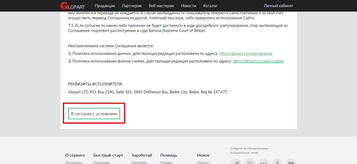
Task: Open the Новости header menu item
Action: point(189,6)
